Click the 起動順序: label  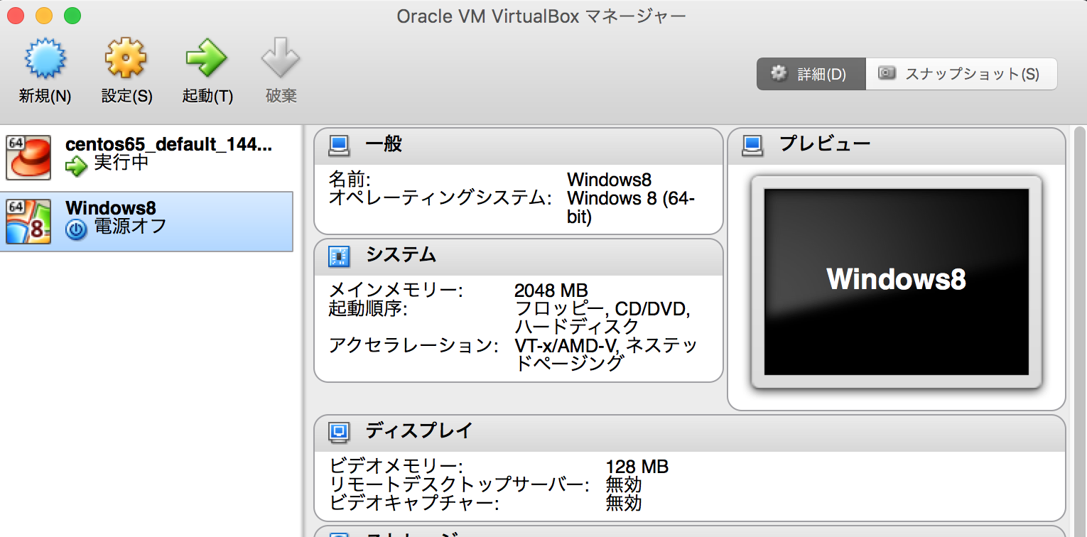pos(368,309)
